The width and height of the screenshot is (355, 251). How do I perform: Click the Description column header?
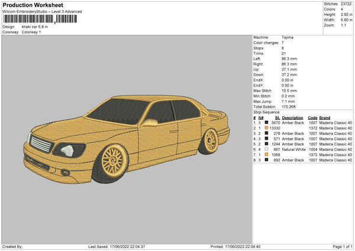[x=292, y=117]
